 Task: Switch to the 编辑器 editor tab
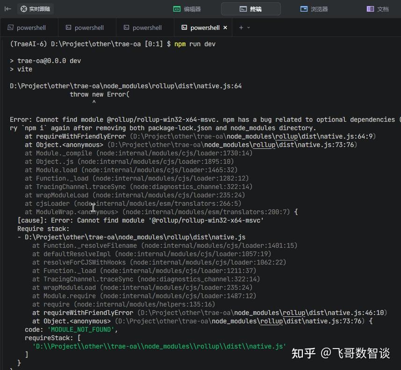coord(187,9)
